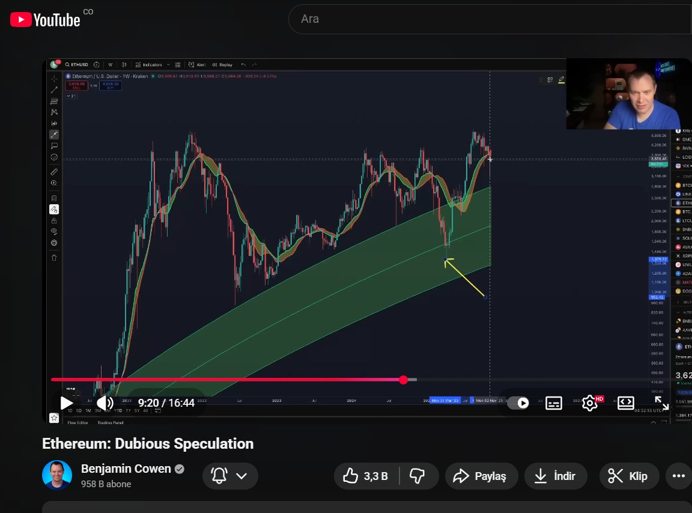Click the 9:20 / 16:44 time display
Viewport: 692px width, 513px height.
tap(166, 402)
